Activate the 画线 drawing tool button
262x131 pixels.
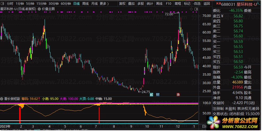(x=159, y=3)
